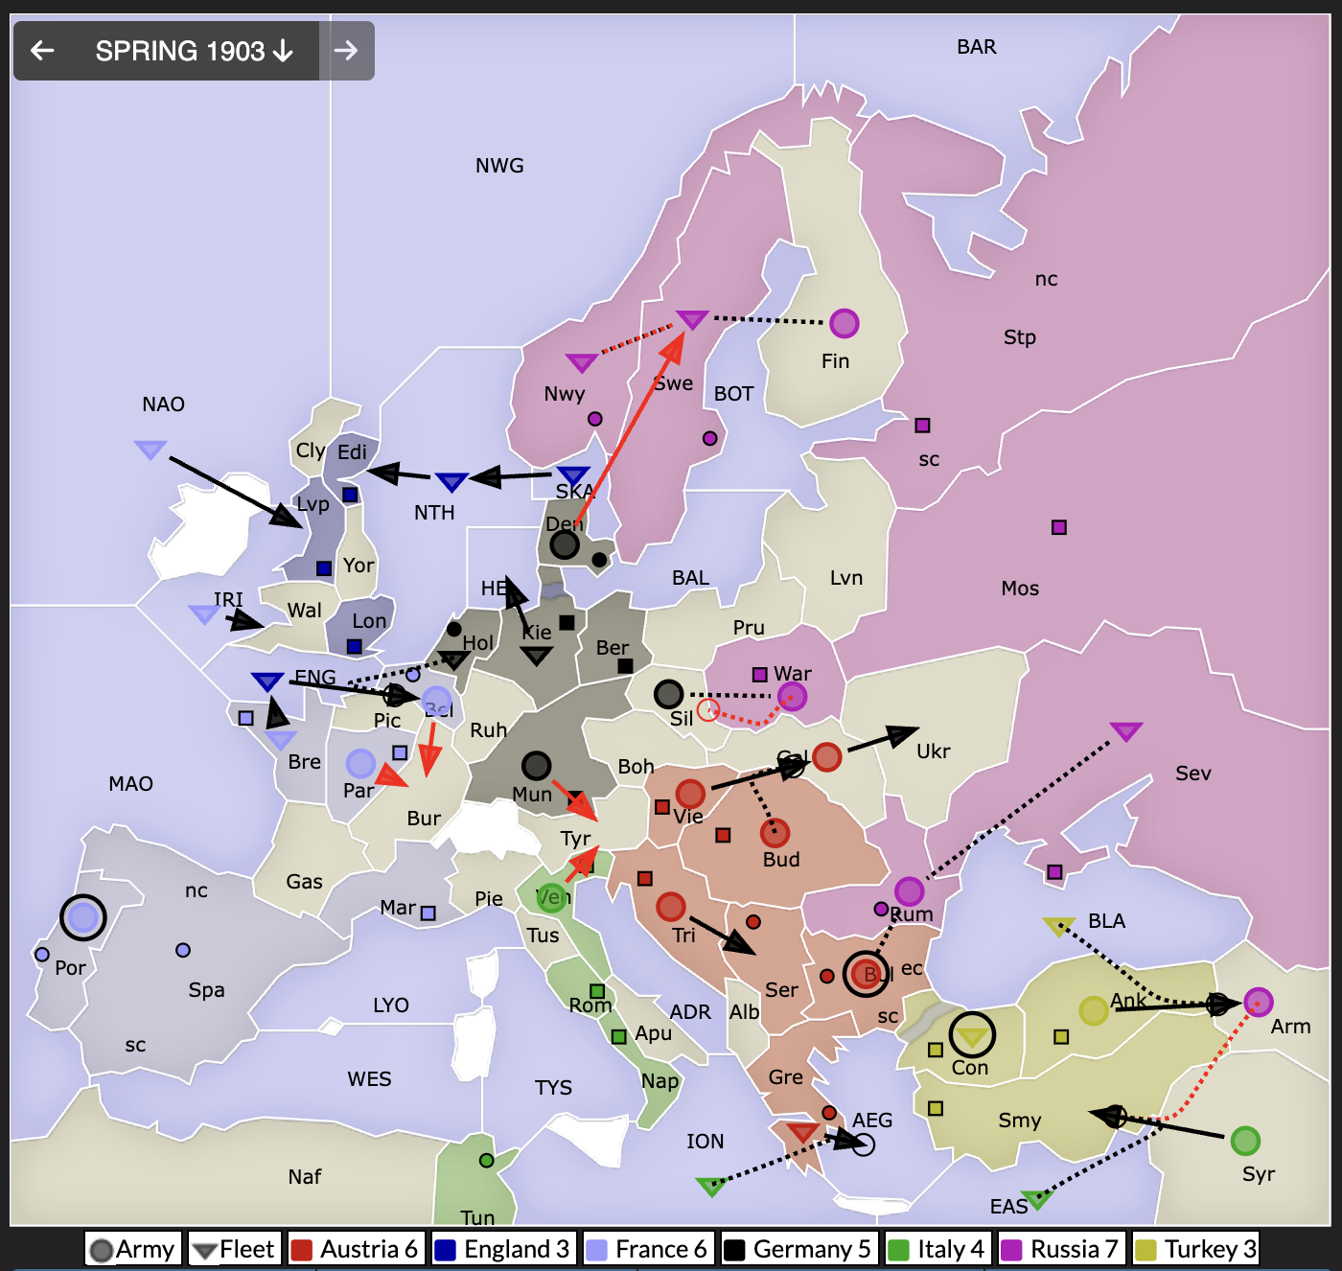Select Italy 4 in the legend
This screenshot has width=1342, height=1271.
(937, 1249)
